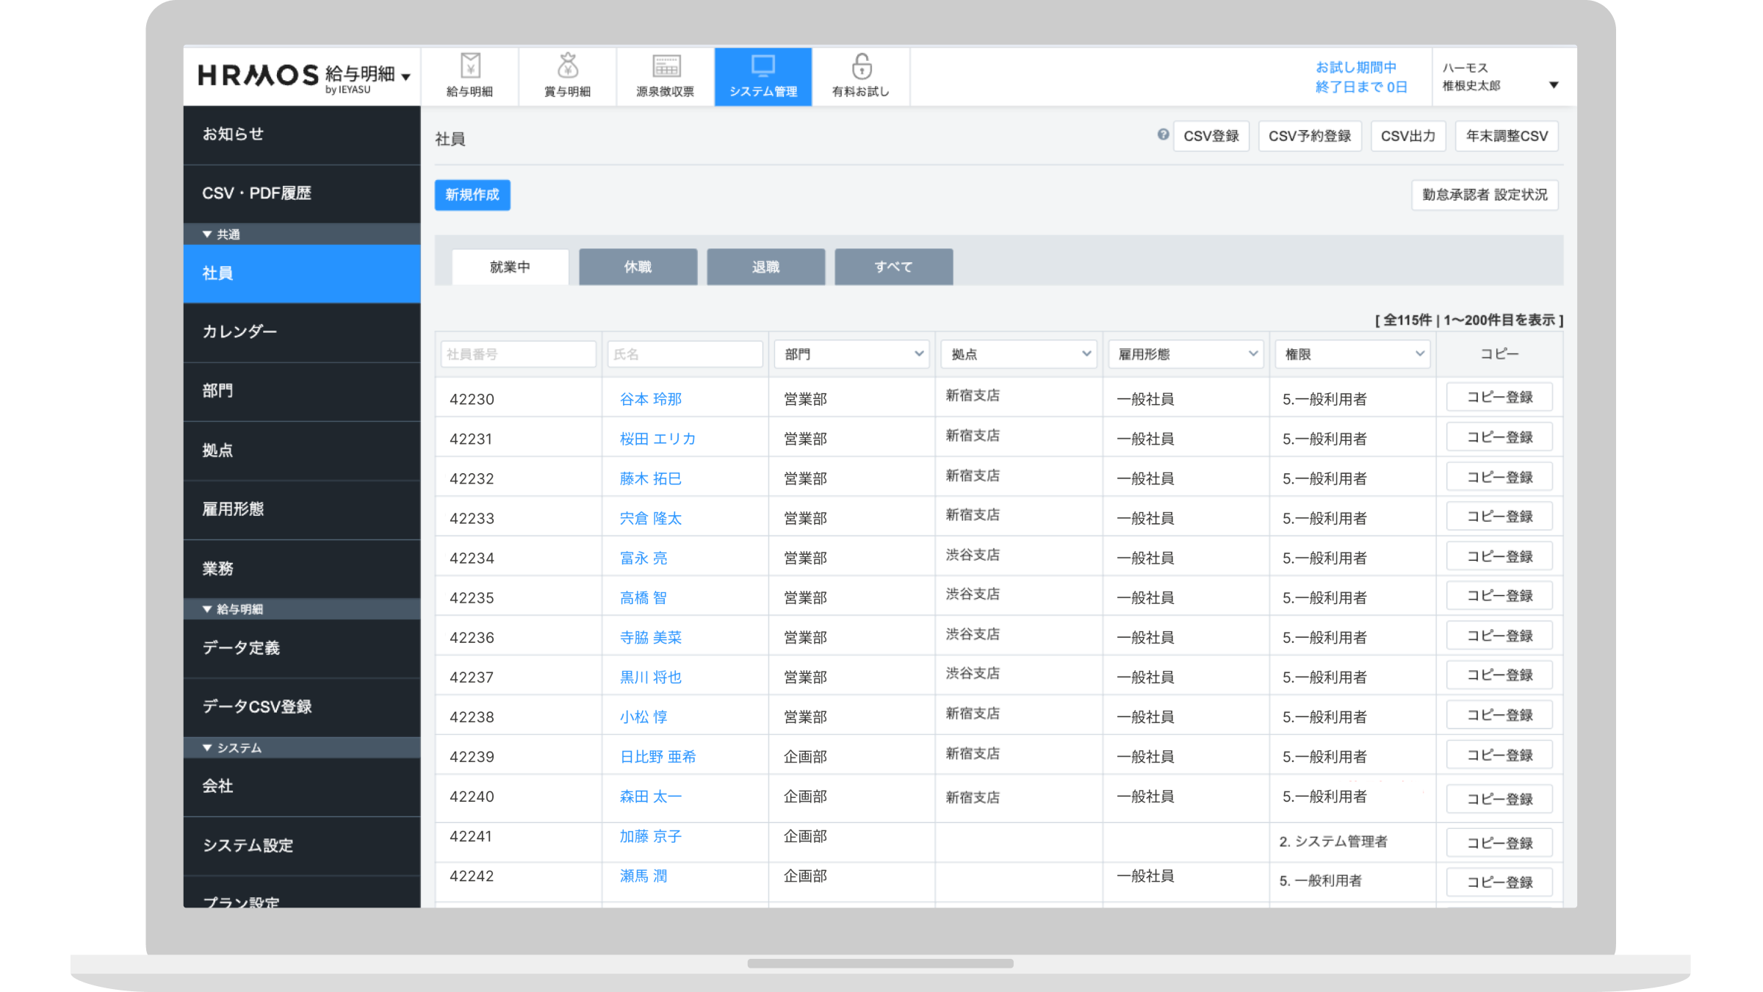Open the HRMOS product switcher arrow
Screen dimensions: 1763x992
(x=406, y=76)
